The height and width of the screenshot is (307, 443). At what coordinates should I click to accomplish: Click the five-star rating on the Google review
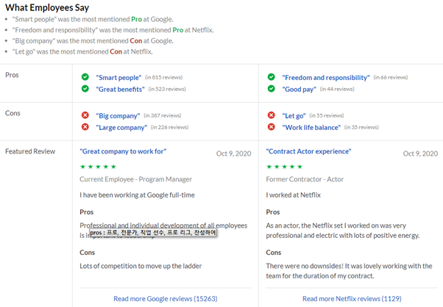pos(98,167)
